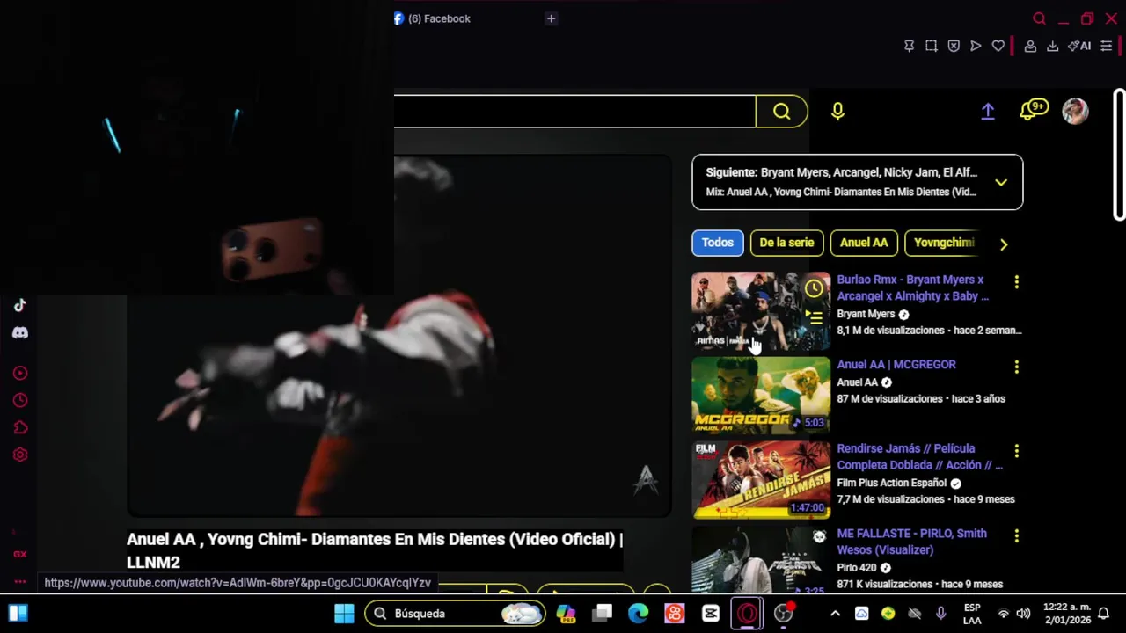Screen dimensions: 1126x633
Task: Expand the Siguiente mix playlist chevron
Action: coord(1001,182)
